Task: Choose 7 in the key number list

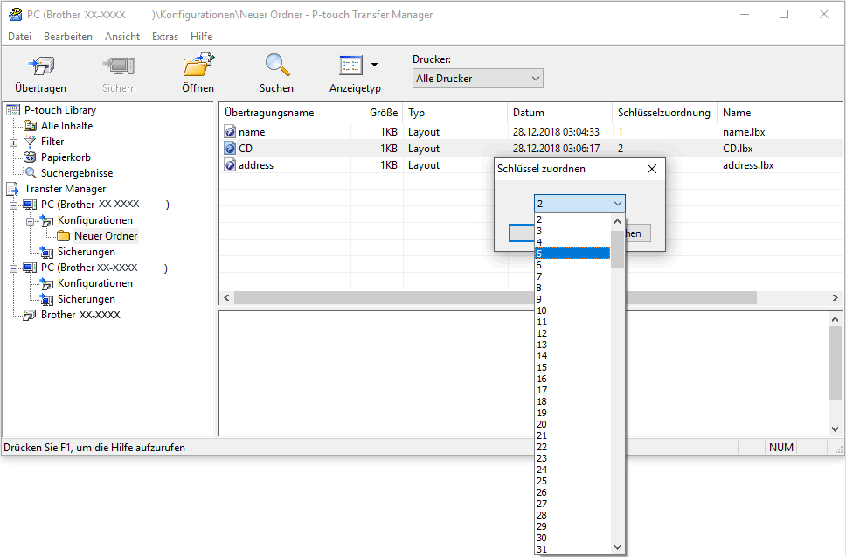Action: (x=572, y=276)
